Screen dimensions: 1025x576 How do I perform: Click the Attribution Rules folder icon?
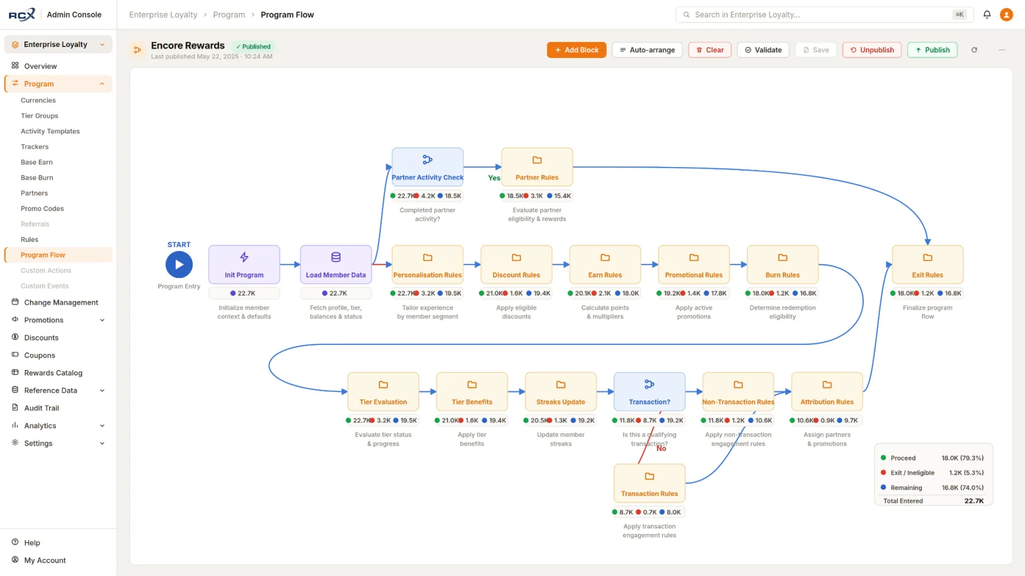(827, 385)
